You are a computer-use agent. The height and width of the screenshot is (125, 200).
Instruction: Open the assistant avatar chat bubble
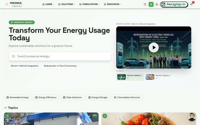click(192, 117)
